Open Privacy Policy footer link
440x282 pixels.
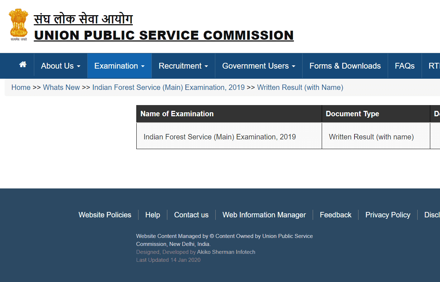pyautogui.click(x=388, y=215)
